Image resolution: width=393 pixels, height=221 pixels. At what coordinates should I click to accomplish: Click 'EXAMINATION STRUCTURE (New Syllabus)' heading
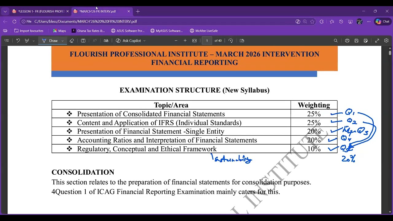point(194,90)
